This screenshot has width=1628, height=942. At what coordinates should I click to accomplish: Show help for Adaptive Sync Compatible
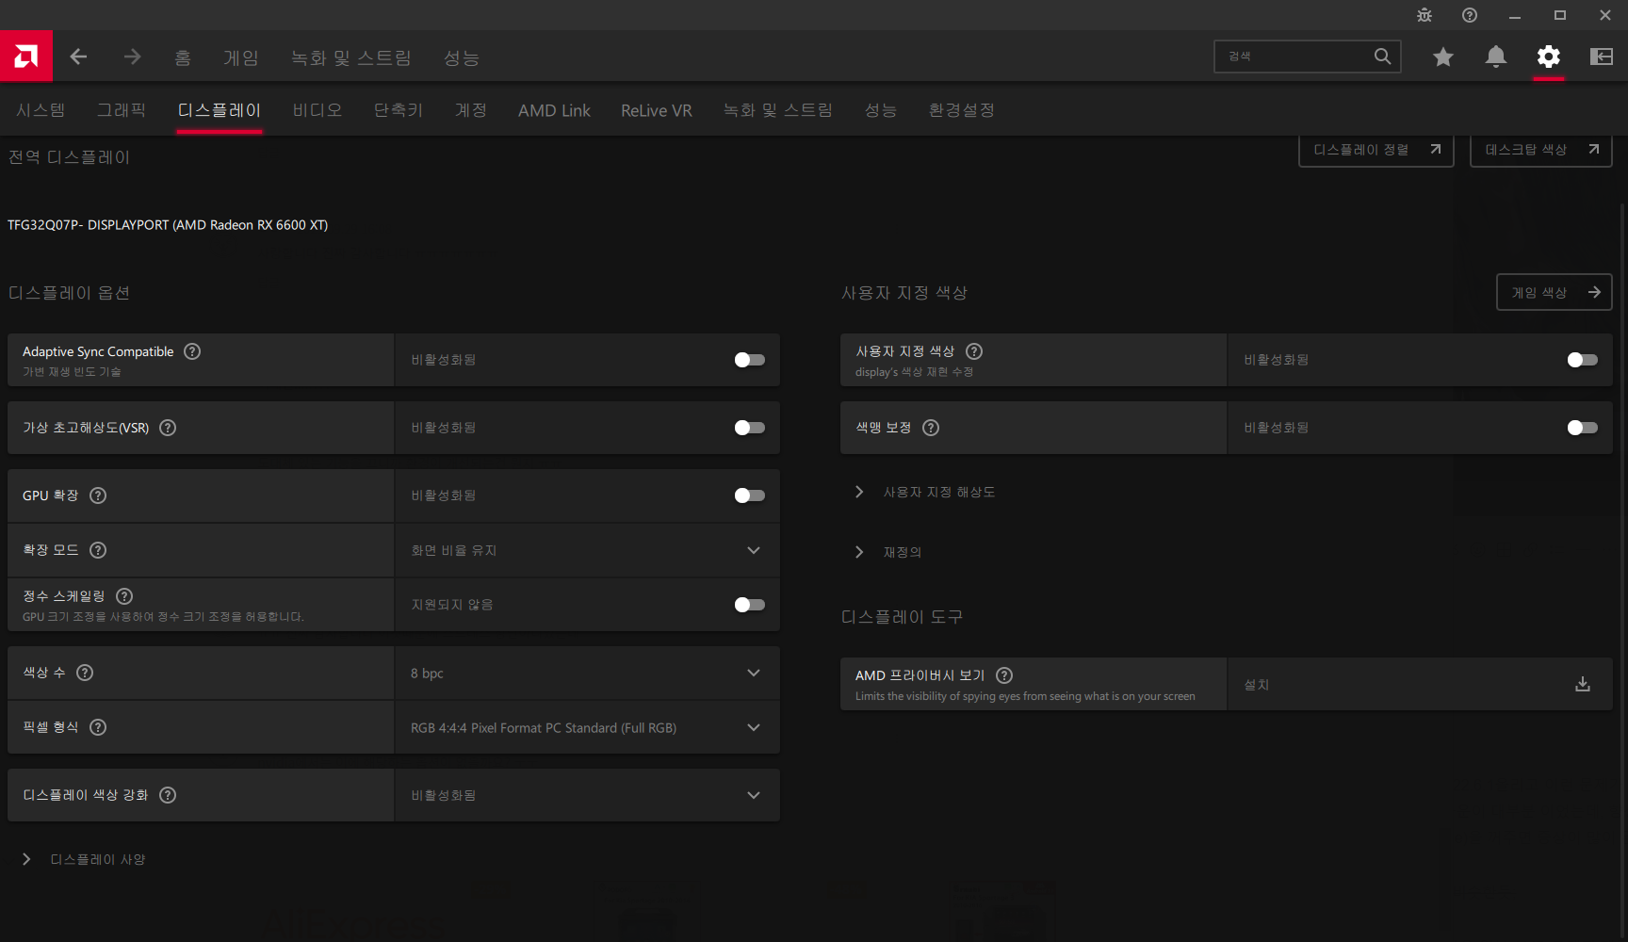[192, 351]
